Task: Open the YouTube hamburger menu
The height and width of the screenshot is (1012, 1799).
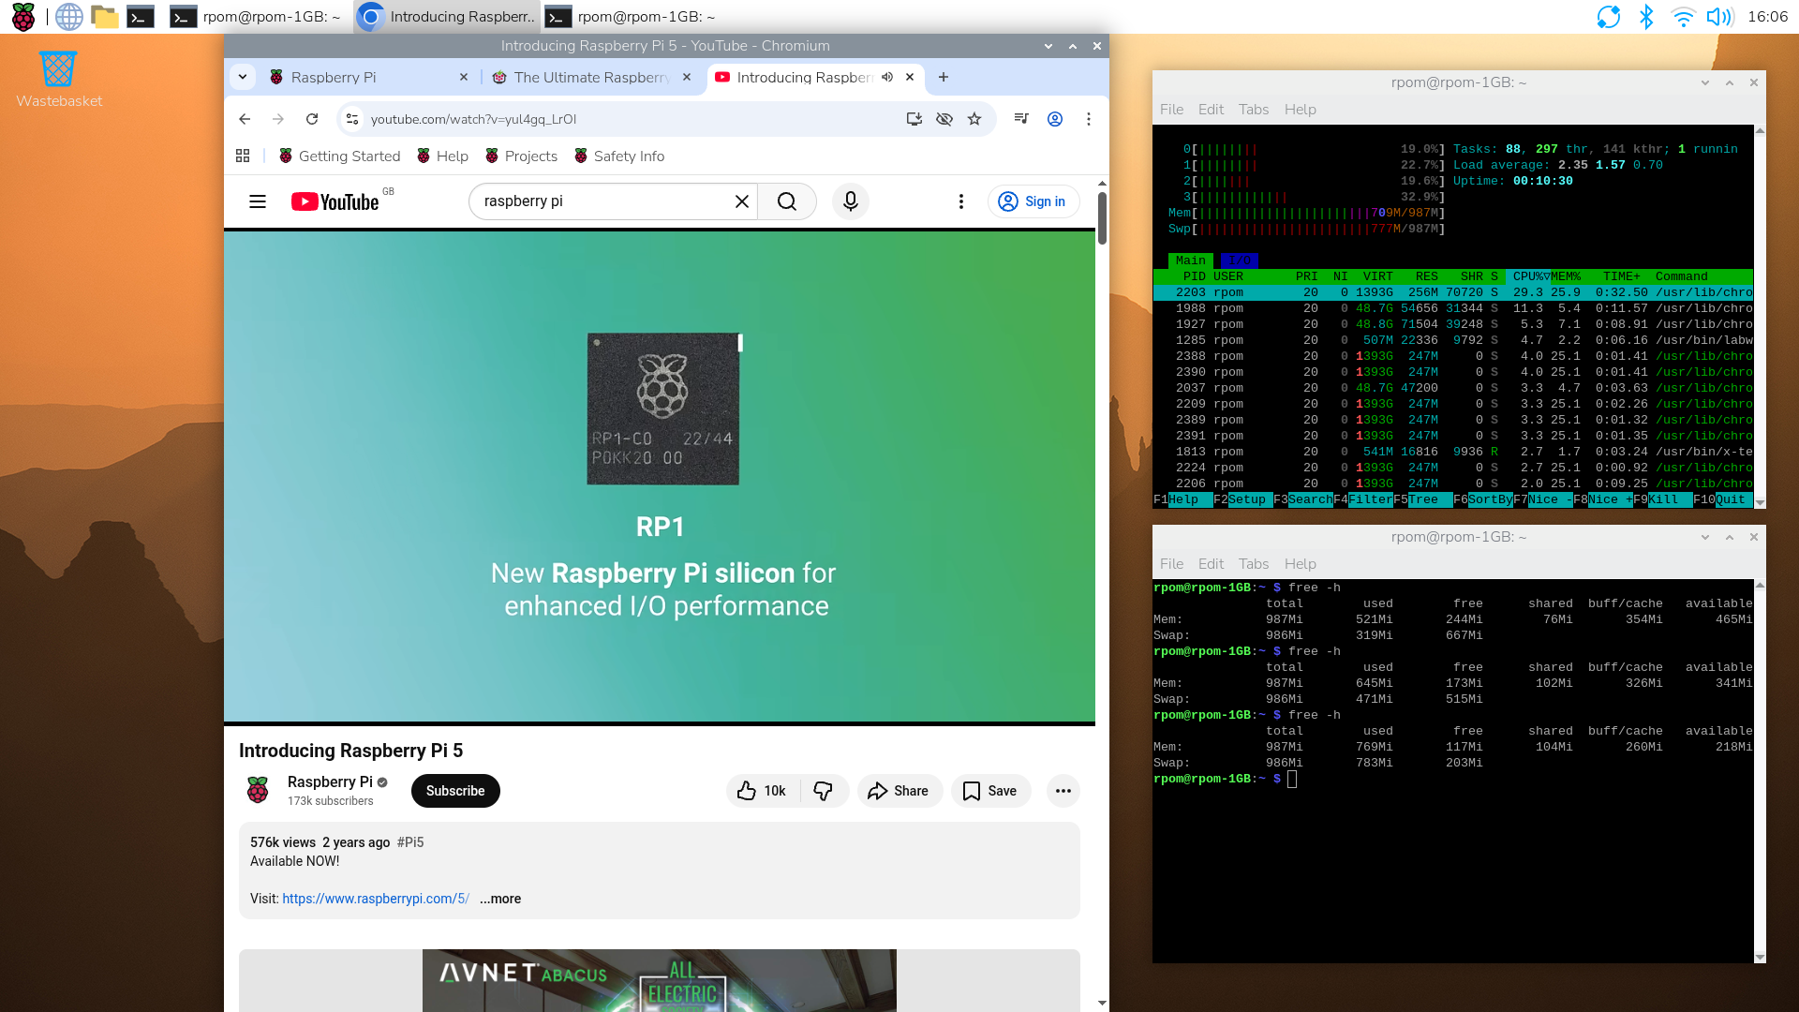Action: pos(258,201)
